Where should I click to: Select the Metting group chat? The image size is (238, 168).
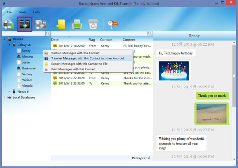click(27, 57)
